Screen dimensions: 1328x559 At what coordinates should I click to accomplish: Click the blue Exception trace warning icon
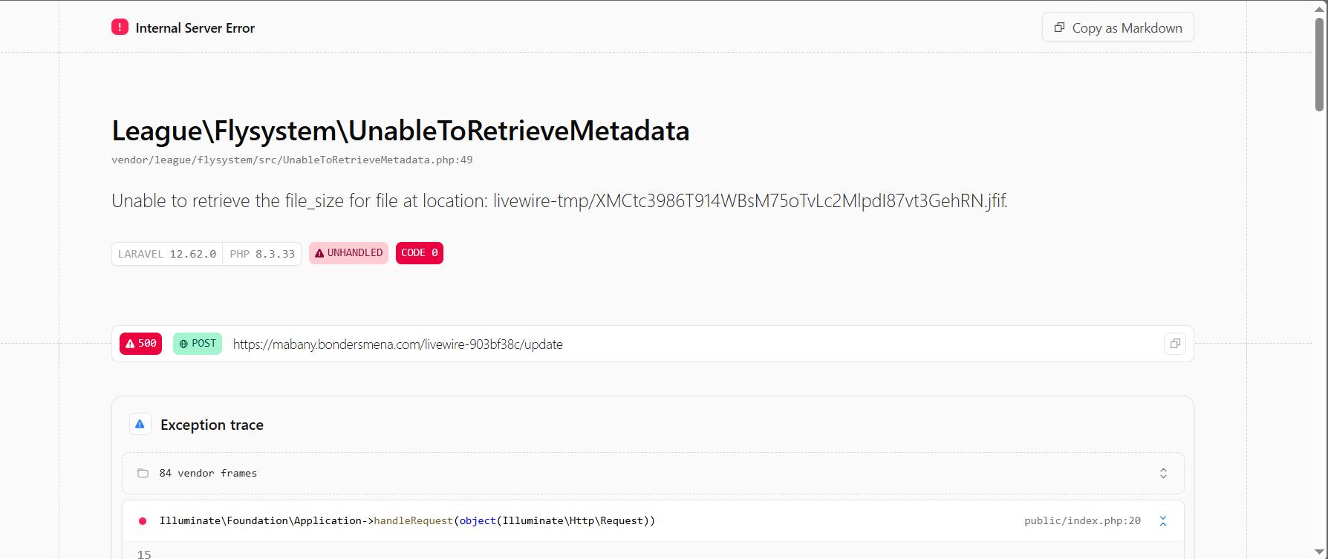(x=140, y=425)
